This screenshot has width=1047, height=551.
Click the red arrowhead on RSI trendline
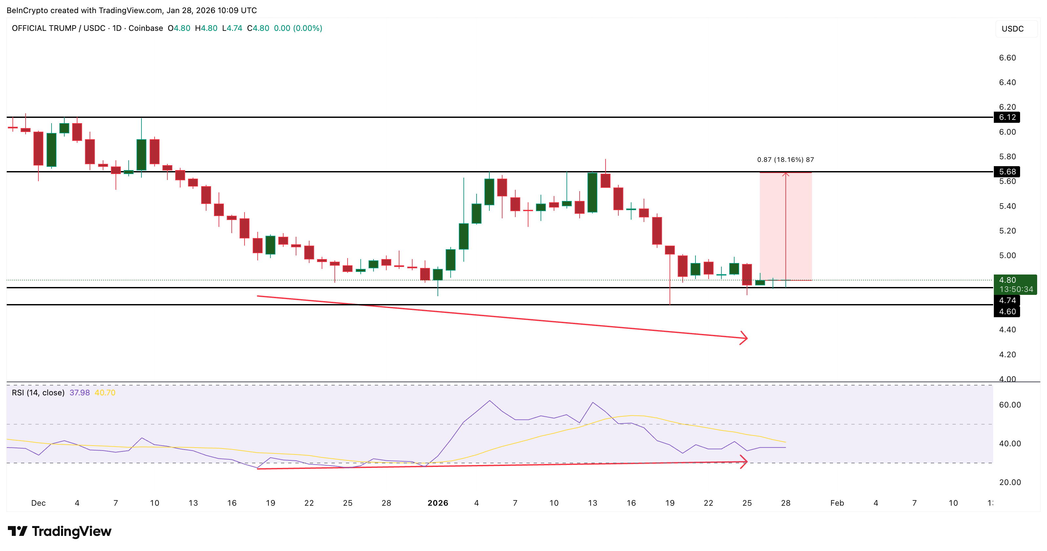[744, 462]
